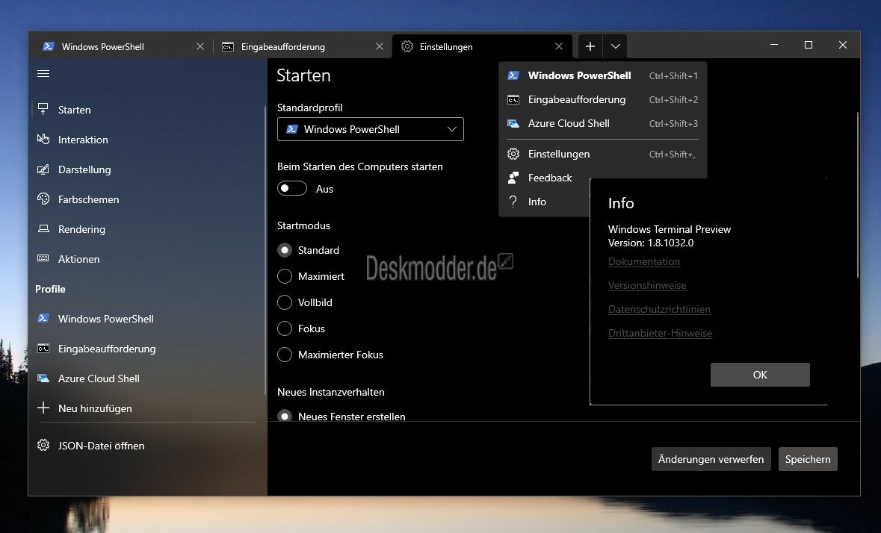This screenshot has width=881, height=533.
Task: Click the "Windows Terminal Preview" text
Action: [x=670, y=229]
